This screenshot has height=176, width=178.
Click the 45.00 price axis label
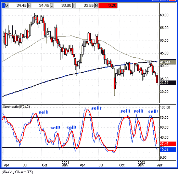click(164, 53)
